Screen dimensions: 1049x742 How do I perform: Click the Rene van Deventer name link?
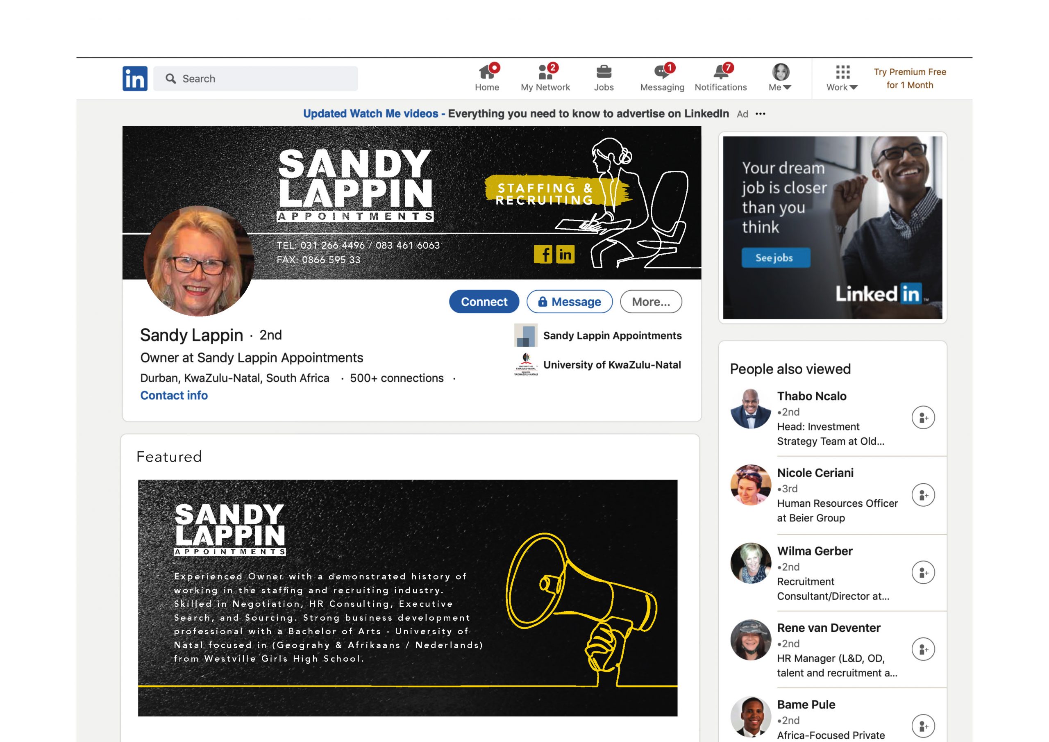[x=829, y=628]
